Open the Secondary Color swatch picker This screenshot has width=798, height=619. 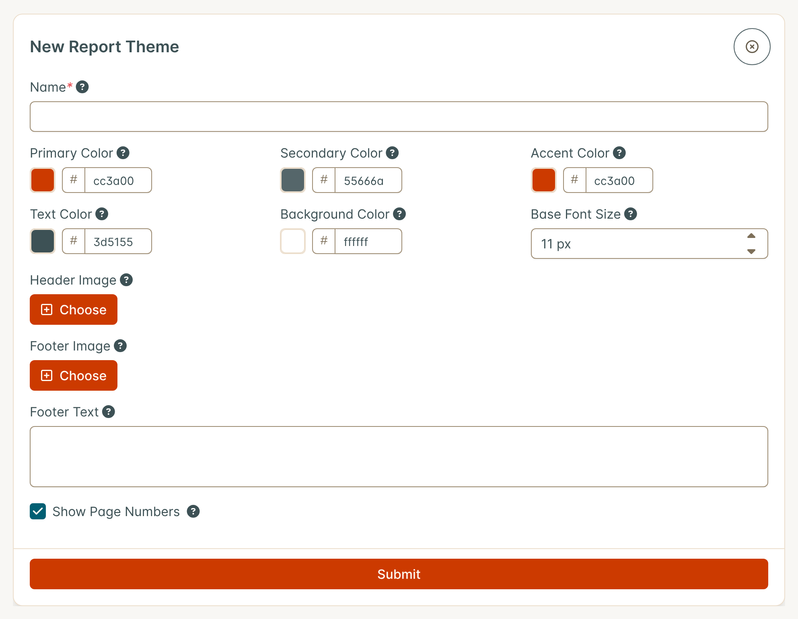(293, 180)
